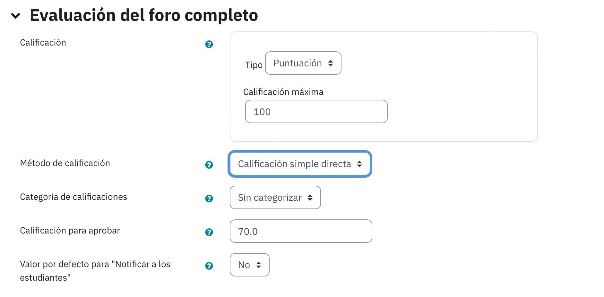This screenshot has height=297, width=604.
Task: Show help for Método de calificación
Action: point(209,165)
